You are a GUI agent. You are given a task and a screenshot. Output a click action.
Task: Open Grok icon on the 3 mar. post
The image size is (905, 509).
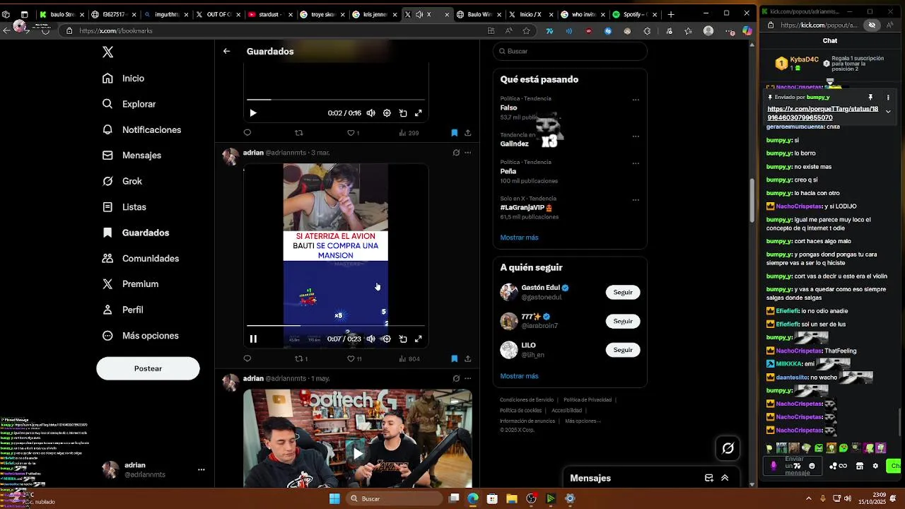tap(456, 152)
